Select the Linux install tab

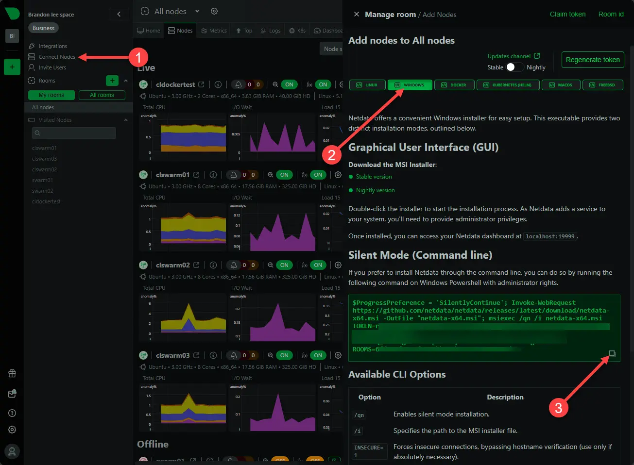tap(367, 85)
